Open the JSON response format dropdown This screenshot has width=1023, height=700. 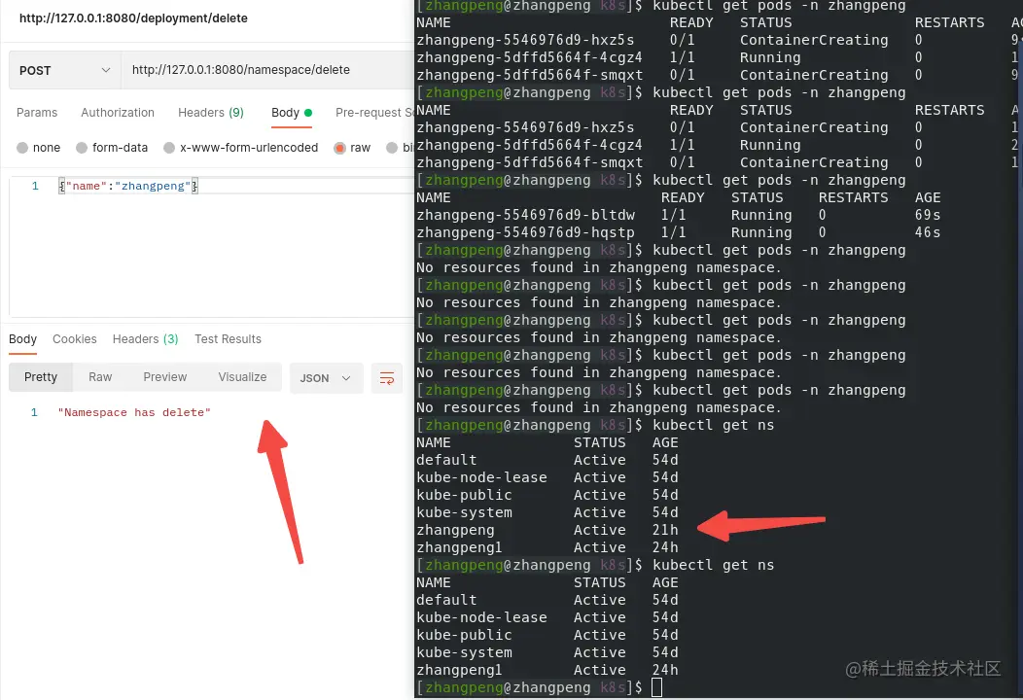[x=326, y=378]
